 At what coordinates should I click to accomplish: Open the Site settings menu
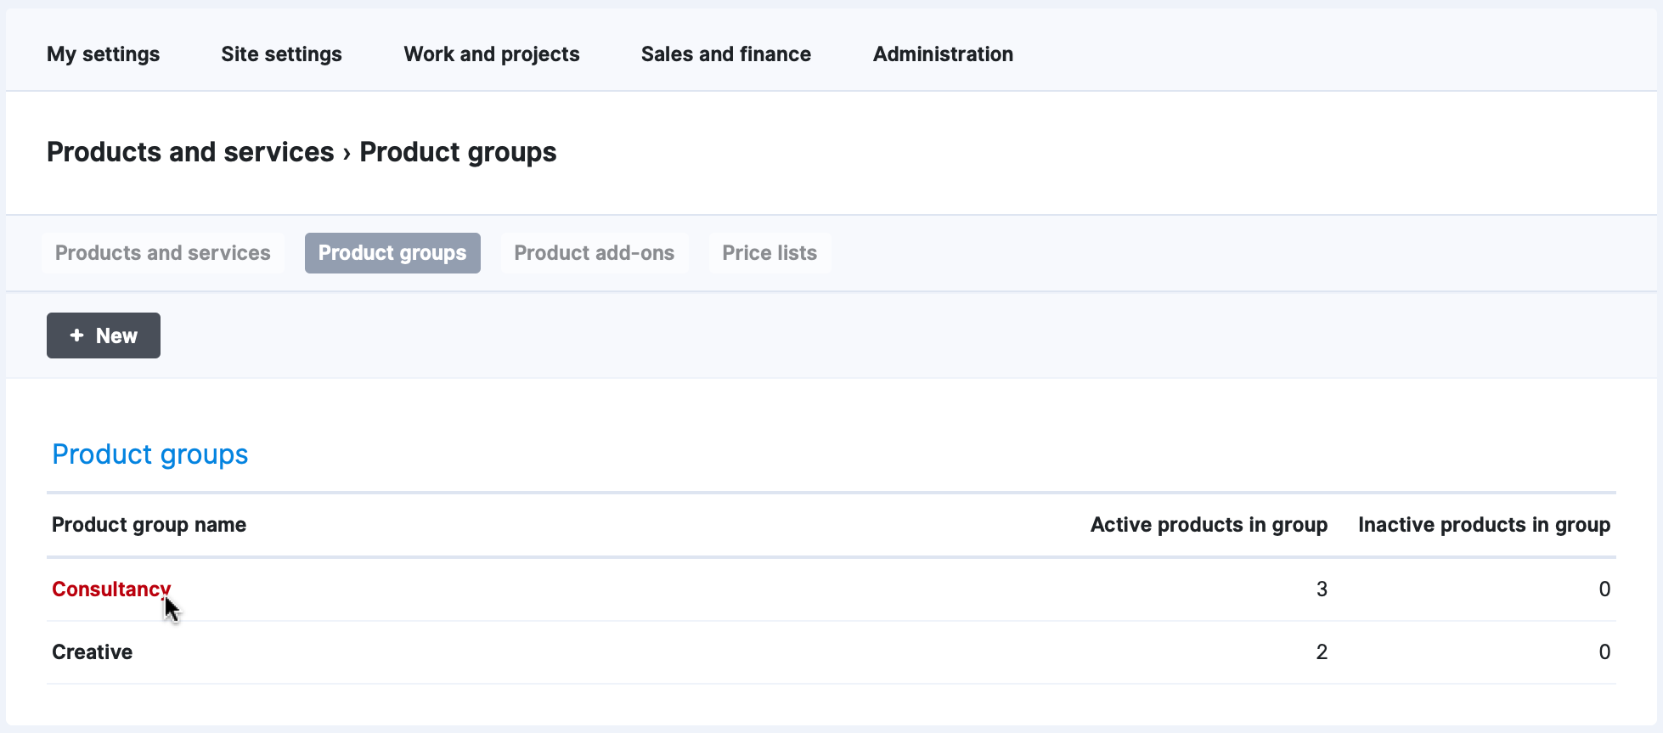click(x=281, y=54)
